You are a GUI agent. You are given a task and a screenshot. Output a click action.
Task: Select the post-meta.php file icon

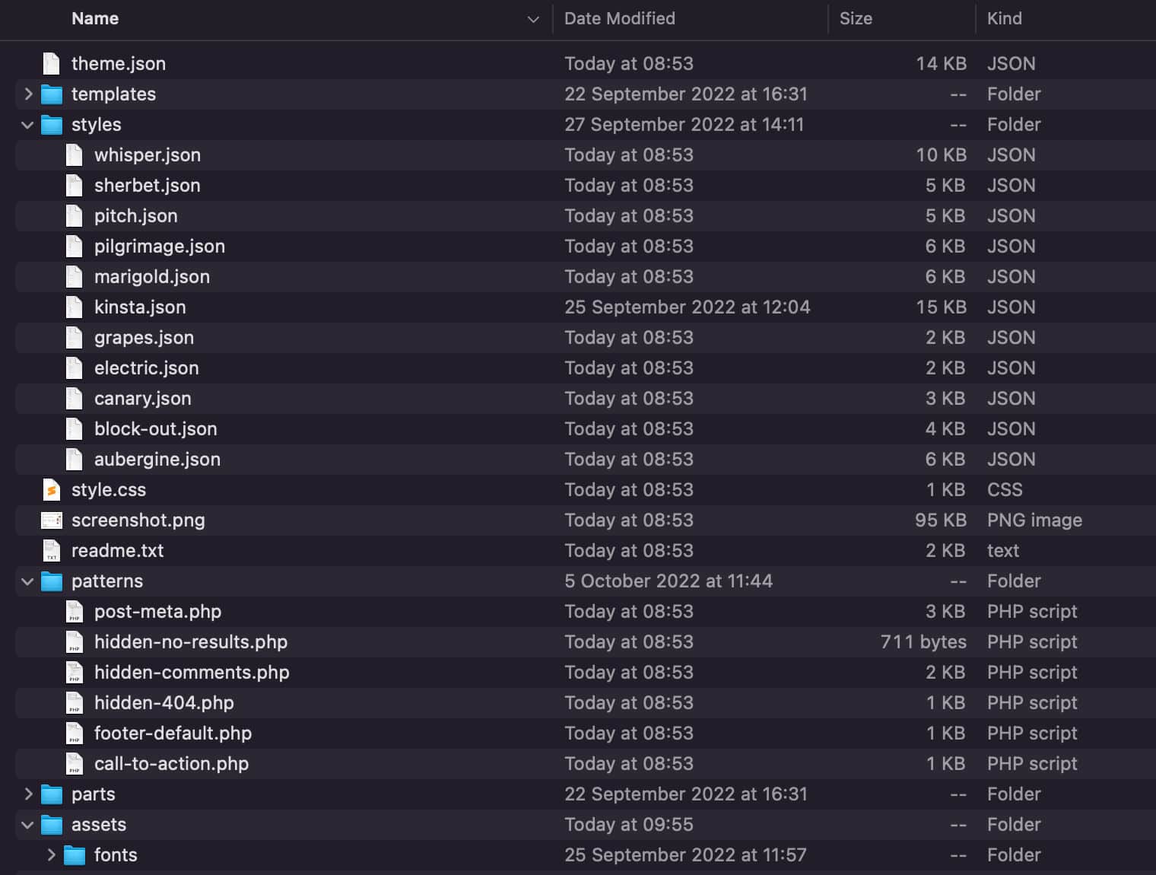tap(74, 612)
